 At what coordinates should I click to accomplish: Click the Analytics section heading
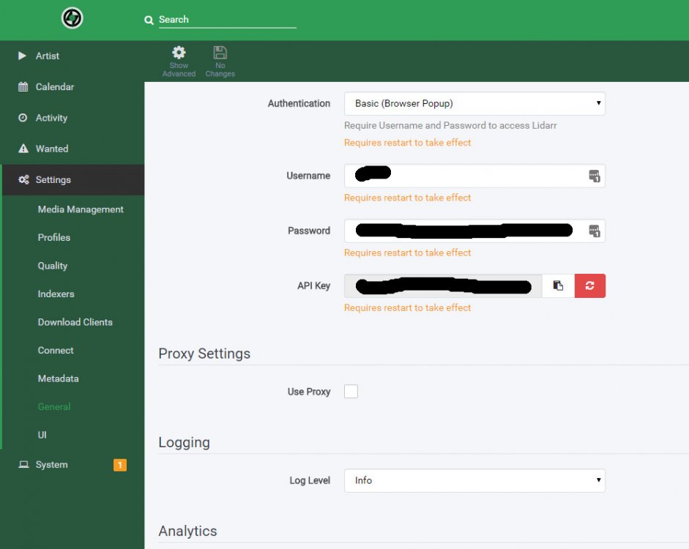187,531
